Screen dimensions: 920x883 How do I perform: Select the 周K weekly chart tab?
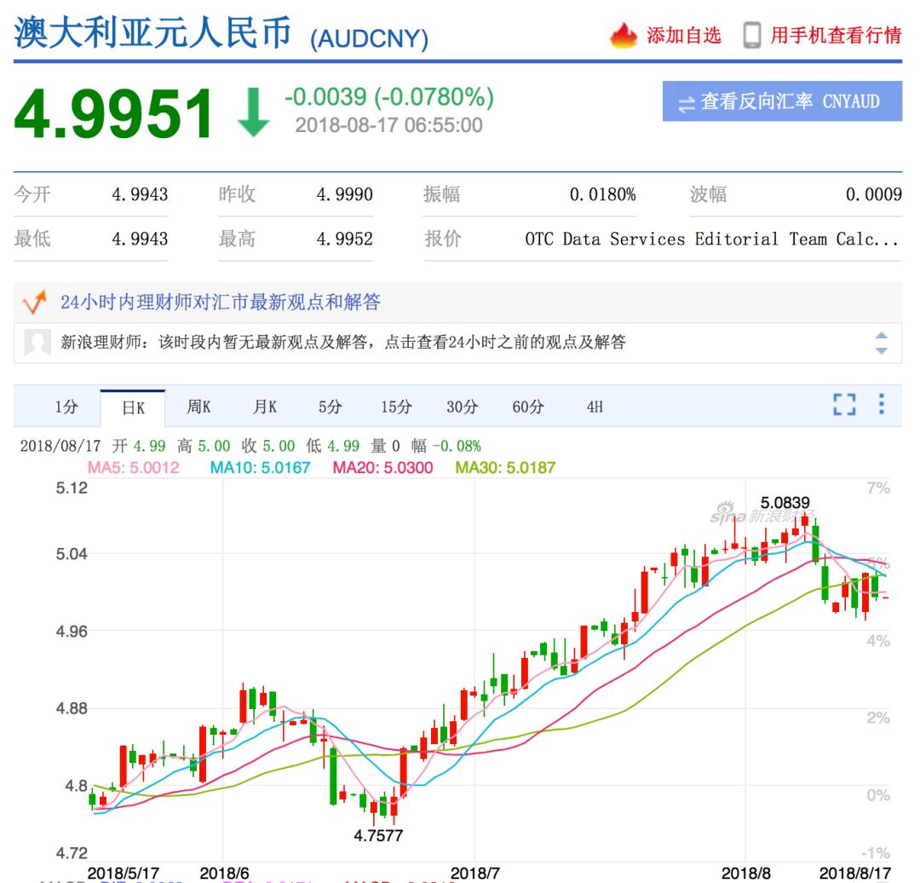click(198, 407)
